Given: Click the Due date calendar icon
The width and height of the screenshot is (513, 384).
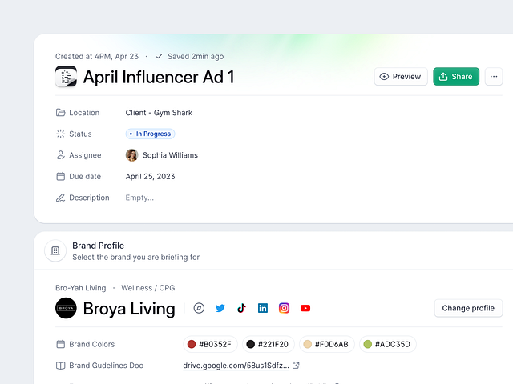Looking at the screenshot, I should coord(61,176).
